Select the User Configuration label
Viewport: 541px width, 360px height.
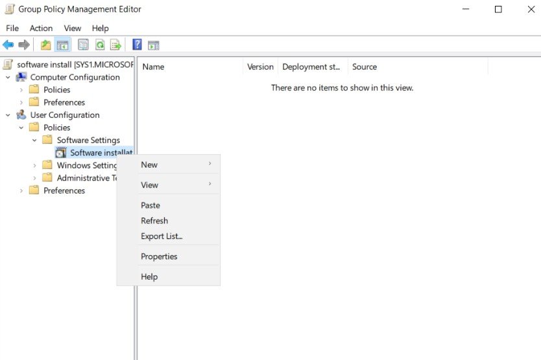coord(65,115)
